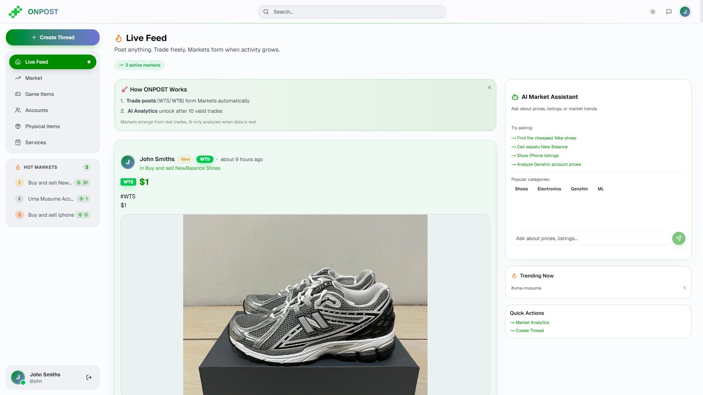Click the Trending Now flame icon
The image size is (703, 395).
click(x=514, y=276)
